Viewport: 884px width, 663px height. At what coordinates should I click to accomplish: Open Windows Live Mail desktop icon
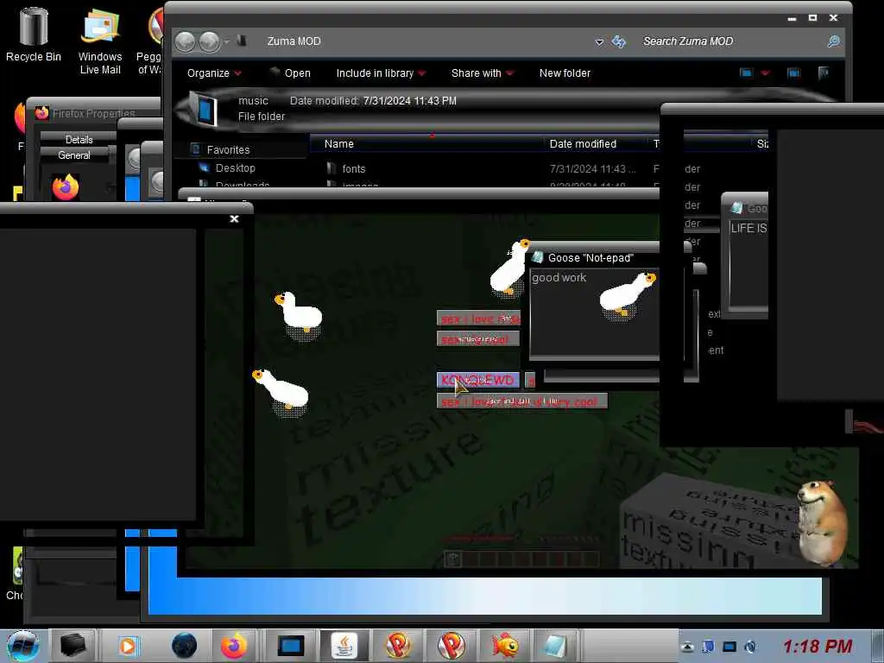(x=100, y=41)
